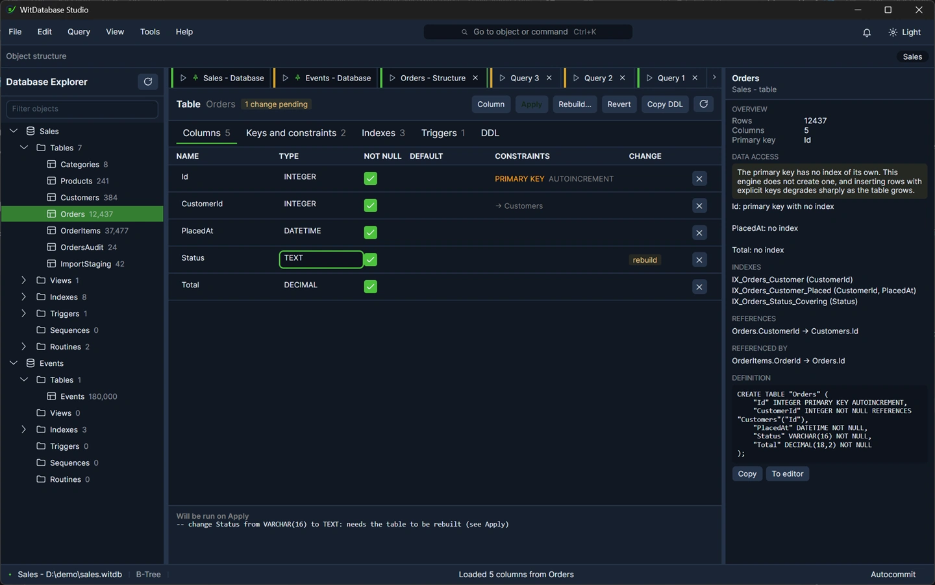Click the Autocommit status bar entry
935x585 pixels.
tap(893, 575)
